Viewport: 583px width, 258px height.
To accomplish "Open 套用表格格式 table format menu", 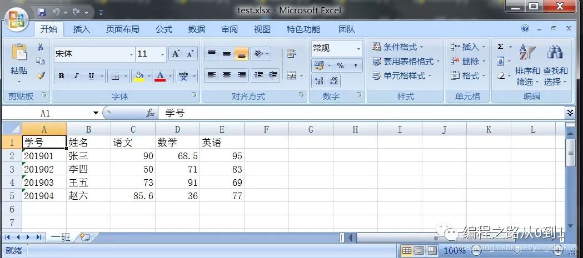I will click(406, 61).
